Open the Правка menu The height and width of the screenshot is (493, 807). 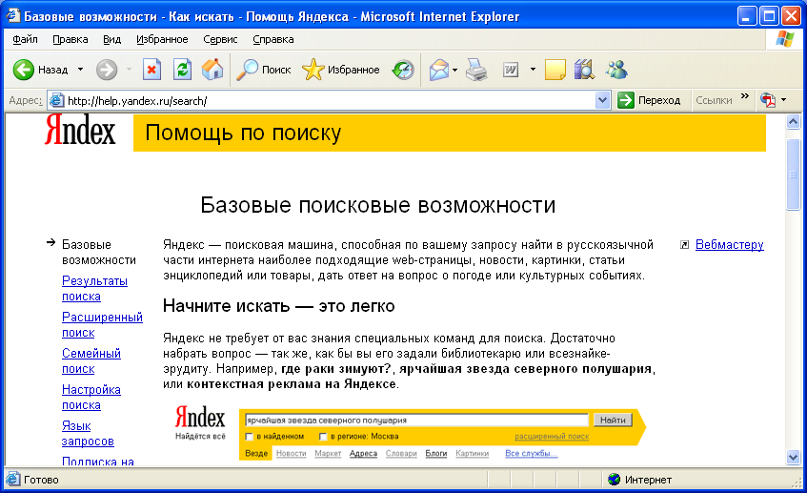(70, 39)
